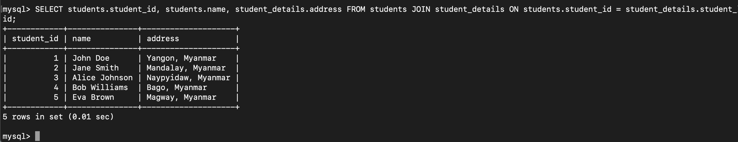Click on "Jane Smith" in the results
Screen dimensions: 738x142
[x=95, y=68]
